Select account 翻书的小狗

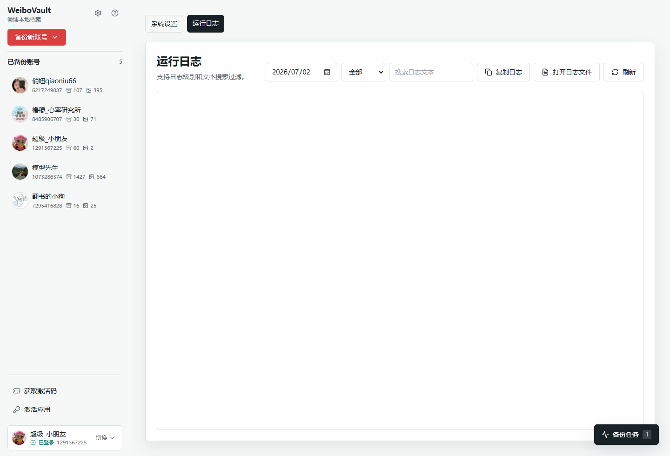tap(65, 201)
